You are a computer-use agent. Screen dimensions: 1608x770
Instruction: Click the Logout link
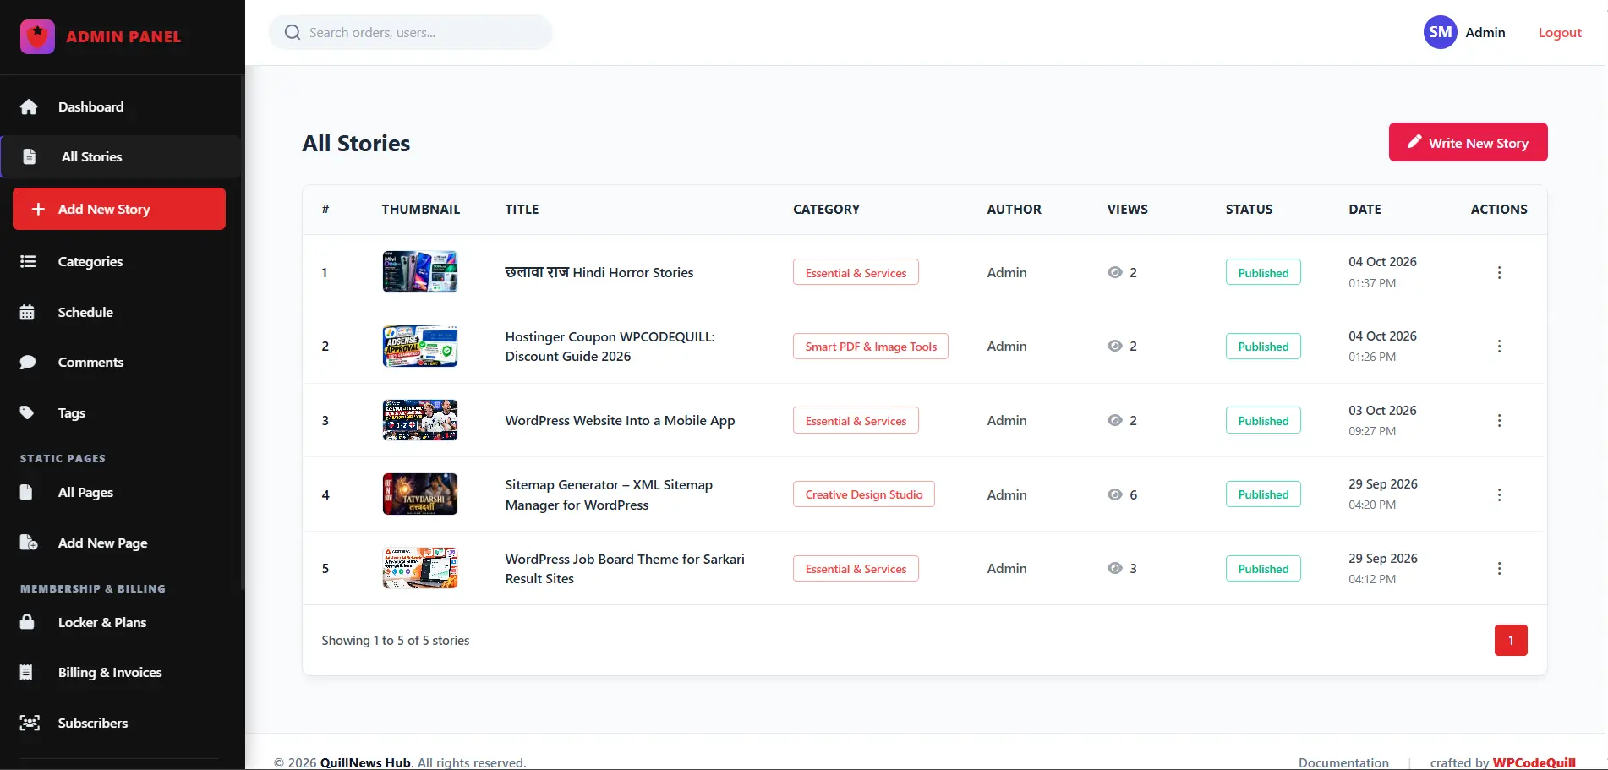1560,32
